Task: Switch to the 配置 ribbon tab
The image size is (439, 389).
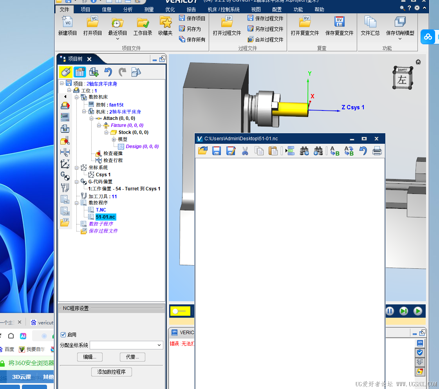Action: click(277, 9)
